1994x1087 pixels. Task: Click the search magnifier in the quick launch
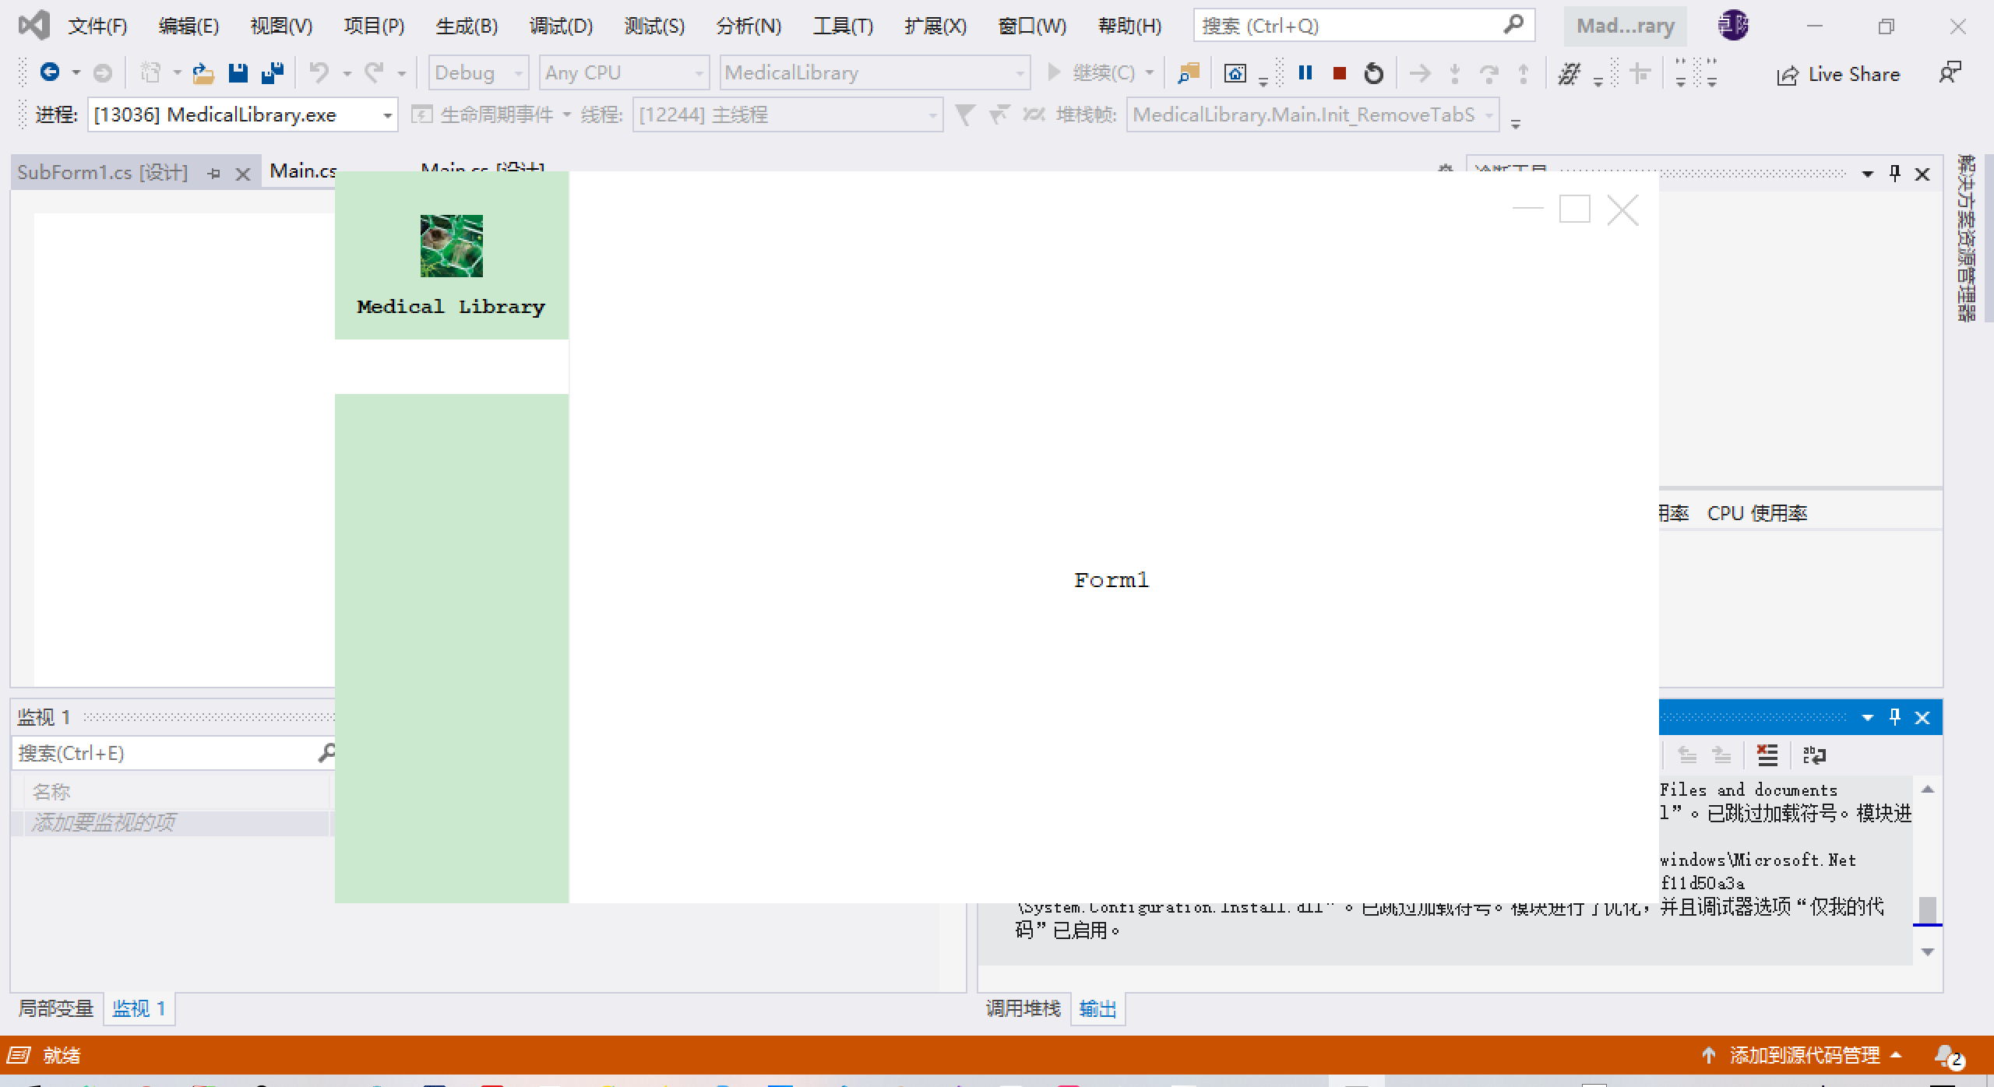click(x=1513, y=25)
